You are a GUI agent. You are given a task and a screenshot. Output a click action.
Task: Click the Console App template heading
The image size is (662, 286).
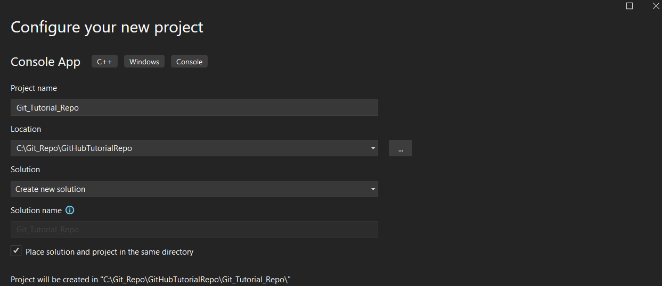tap(45, 62)
